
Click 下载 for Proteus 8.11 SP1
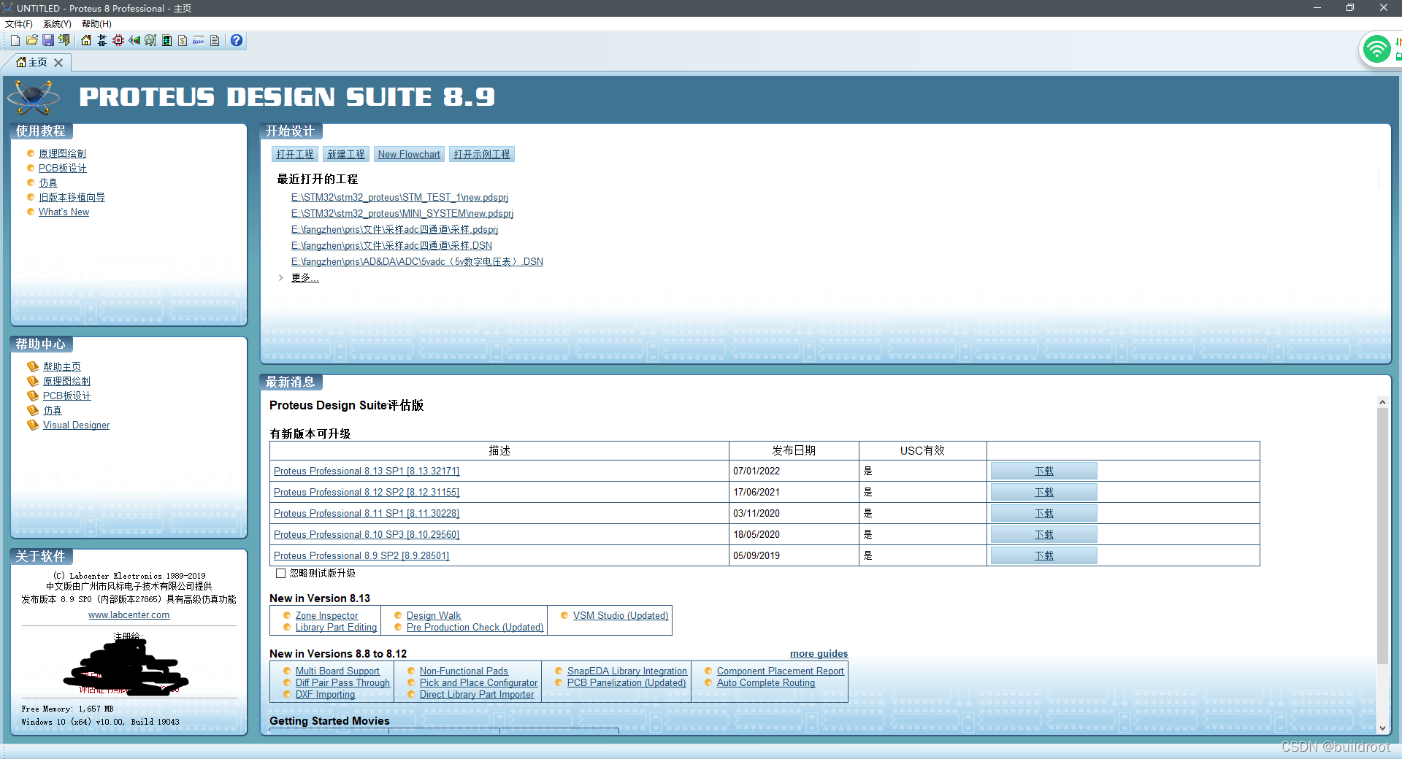pos(1044,514)
